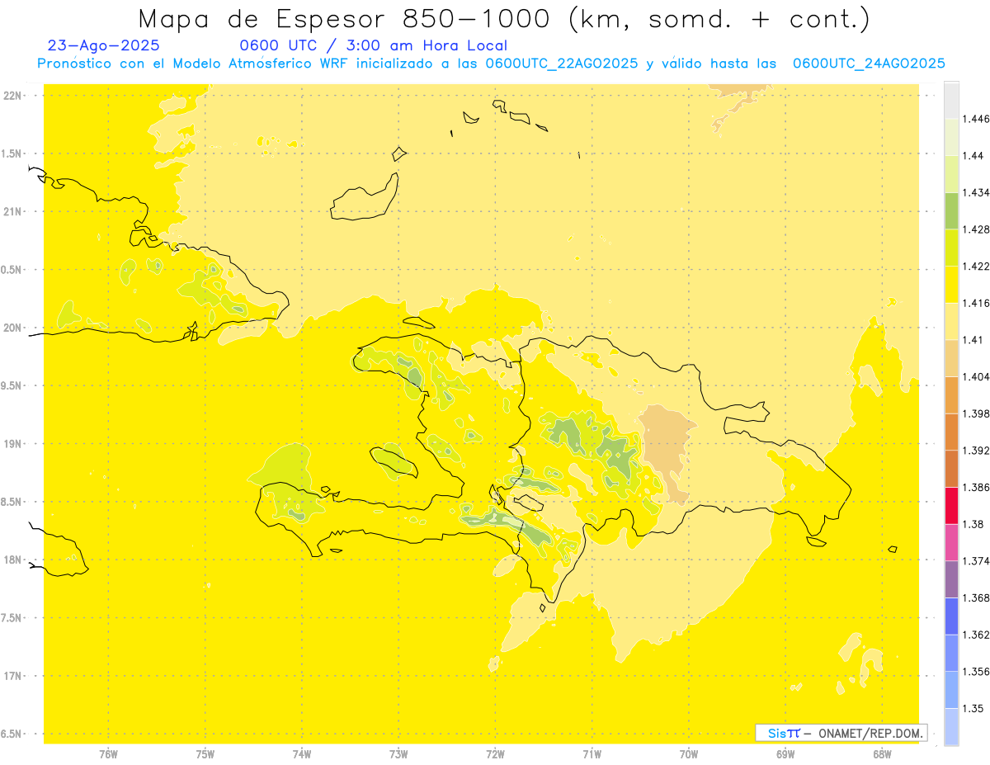This screenshot has height=765, width=990.
Task: Click the purple legend band between 1.368 and 1.374
Action: [x=951, y=579]
